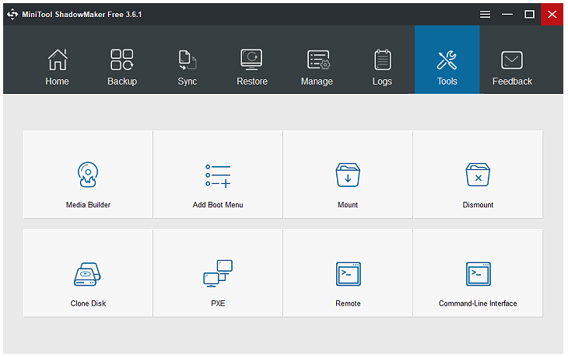This screenshot has width=568, height=357.
Task: Go to the Sync tab
Action: tap(188, 60)
